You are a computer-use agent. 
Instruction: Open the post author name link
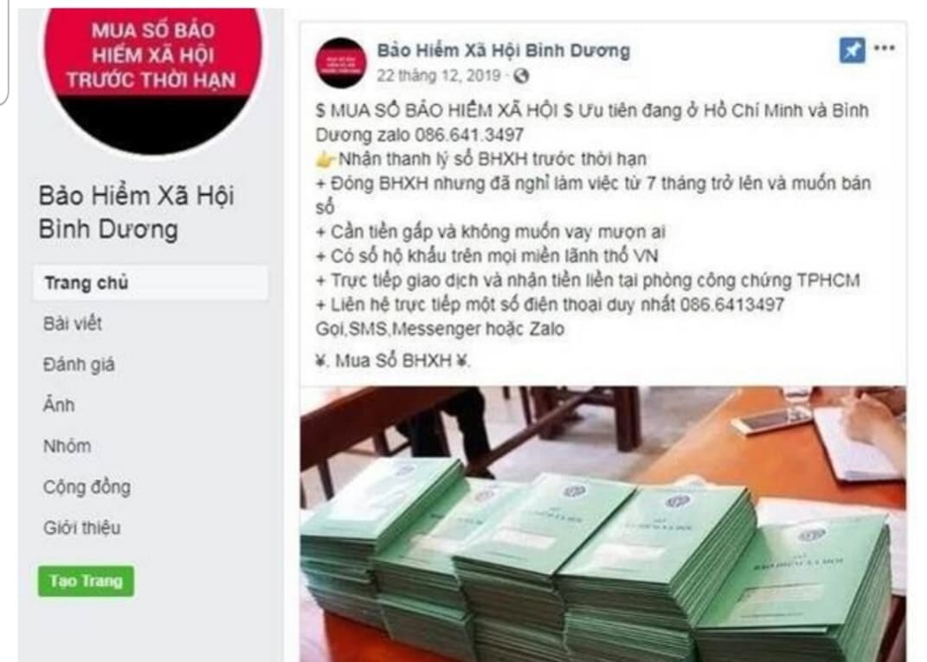point(503,51)
